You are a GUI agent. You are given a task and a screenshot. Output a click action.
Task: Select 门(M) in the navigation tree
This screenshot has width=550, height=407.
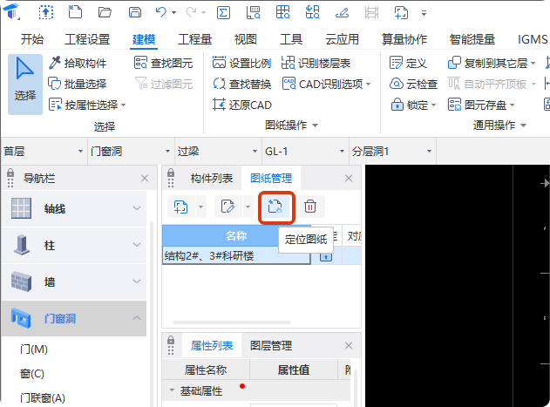click(x=34, y=349)
